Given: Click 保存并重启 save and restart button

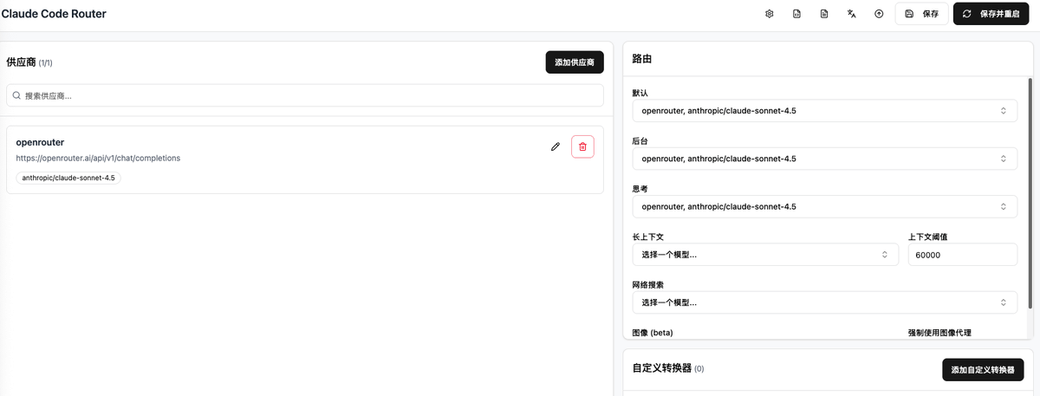Looking at the screenshot, I should [991, 14].
